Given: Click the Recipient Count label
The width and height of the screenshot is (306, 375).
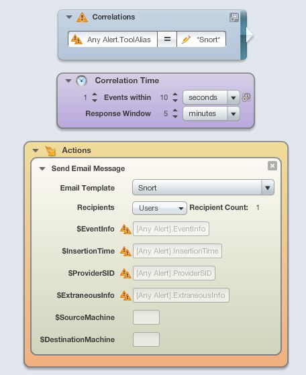Looking at the screenshot, I should (219, 207).
